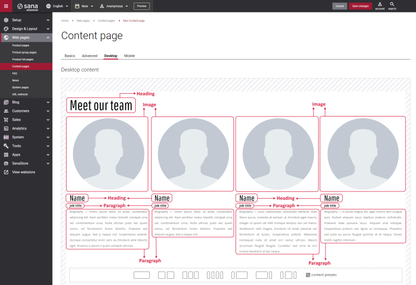
Task: Open the English language dropdown
Action: click(57, 6)
